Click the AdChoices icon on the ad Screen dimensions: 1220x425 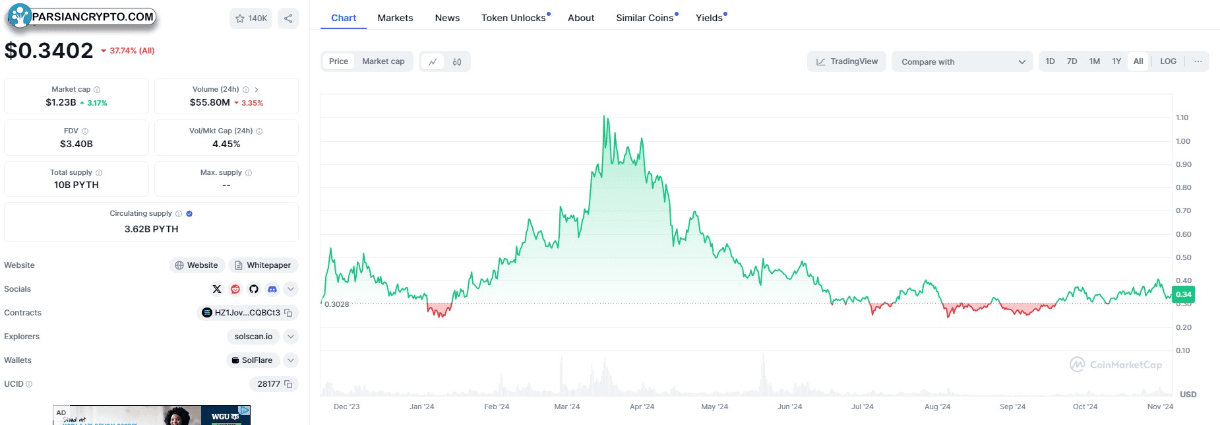(x=244, y=410)
